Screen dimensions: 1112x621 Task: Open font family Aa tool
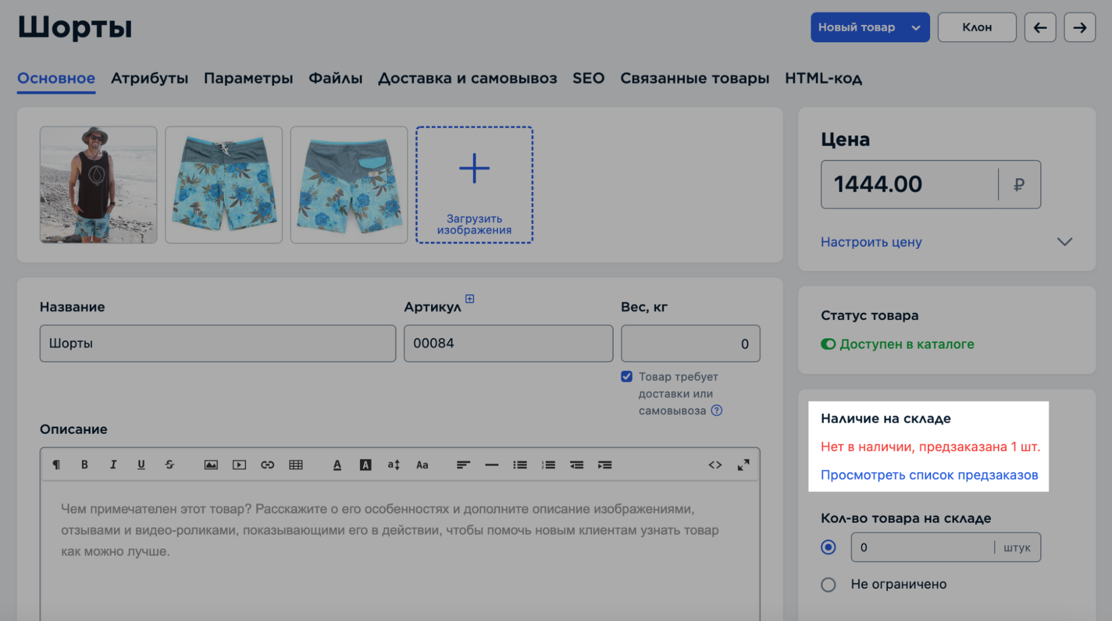422,465
